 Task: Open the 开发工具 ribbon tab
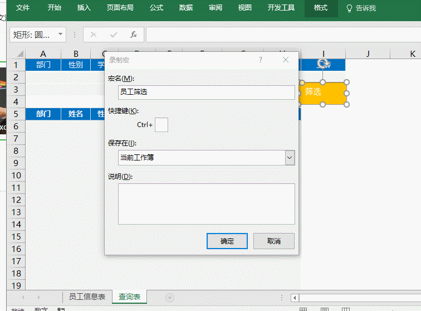click(x=281, y=8)
